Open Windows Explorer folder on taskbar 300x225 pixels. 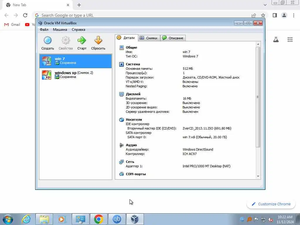pos(44,219)
